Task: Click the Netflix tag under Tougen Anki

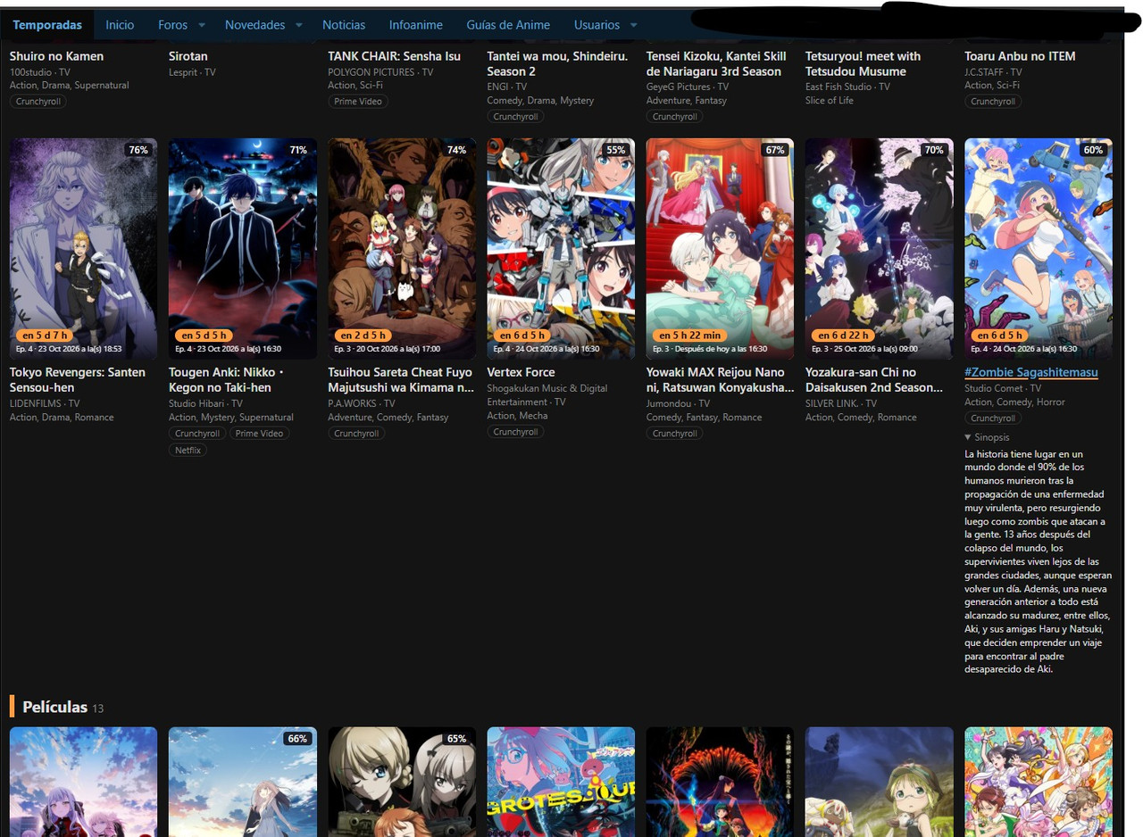Action: pyautogui.click(x=188, y=450)
